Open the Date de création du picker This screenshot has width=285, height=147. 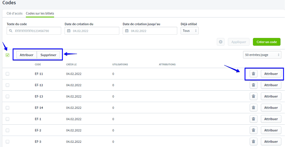pyautogui.click(x=92, y=31)
